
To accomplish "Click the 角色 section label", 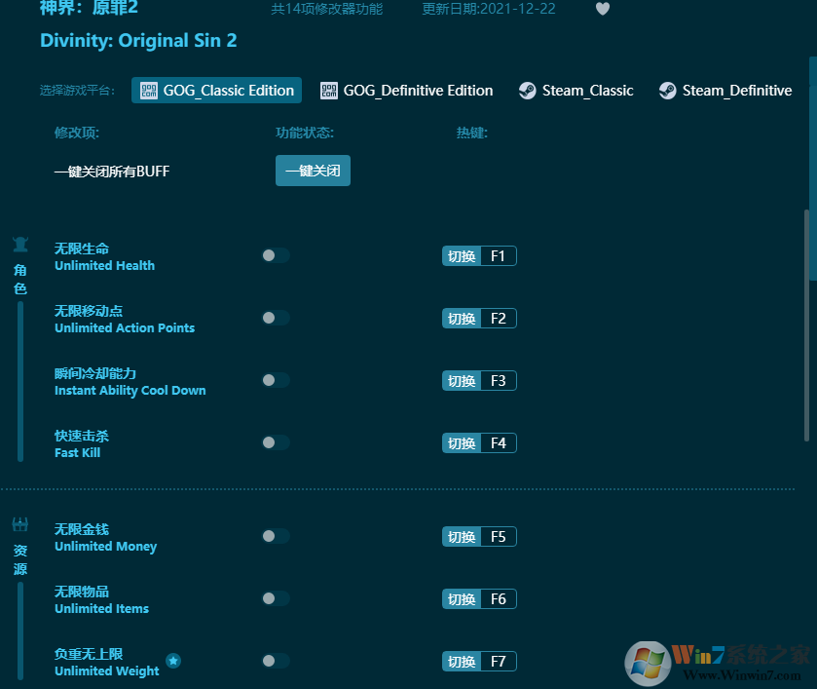I will [x=20, y=279].
